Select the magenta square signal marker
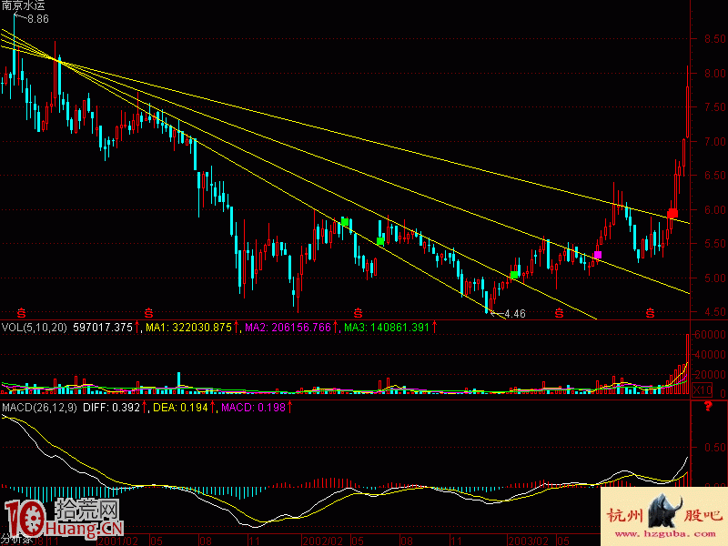 coord(598,255)
